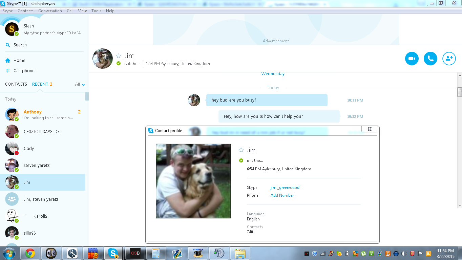Open the Call menu

pyautogui.click(x=70, y=11)
